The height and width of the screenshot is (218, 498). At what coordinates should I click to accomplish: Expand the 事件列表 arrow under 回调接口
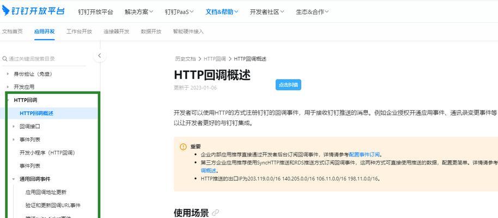point(14,140)
